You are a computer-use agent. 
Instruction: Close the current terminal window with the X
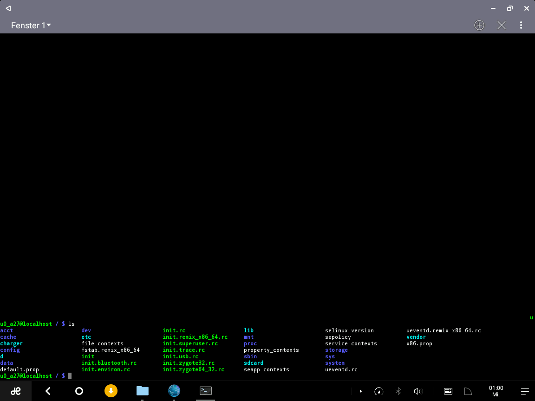pyautogui.click(x=502, y=25)
